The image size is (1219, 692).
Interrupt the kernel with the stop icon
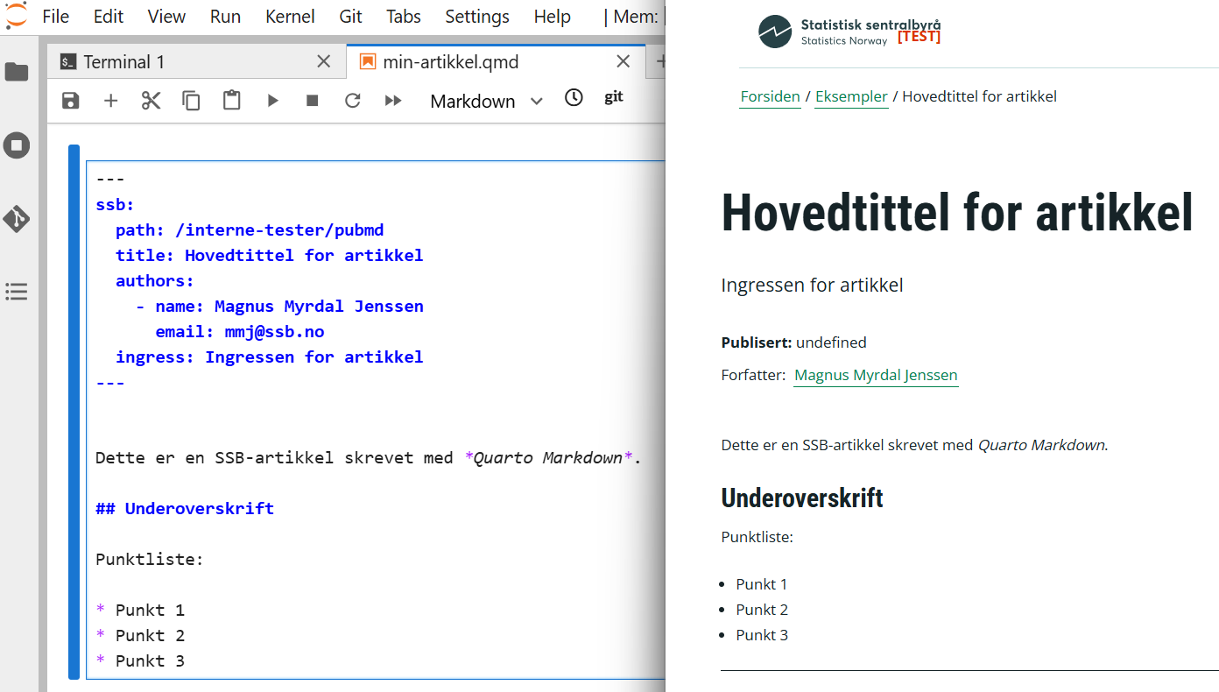(x=312, y=100)
